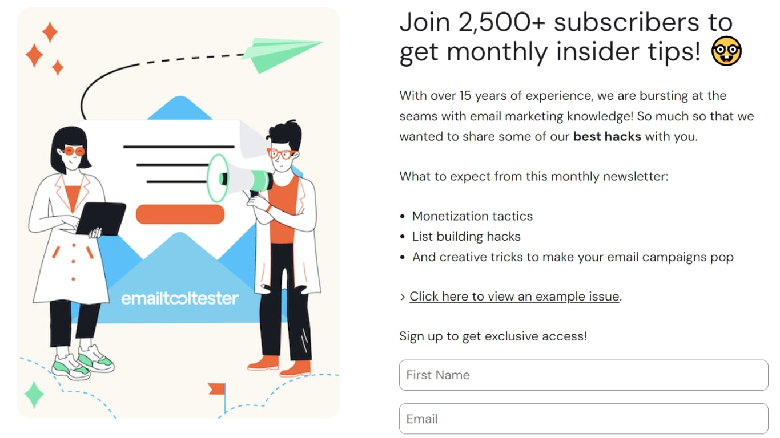Click the 'Monetization tactics' bullet item
The height and width of the screenshot is (438, 780).
pos(472,216)
